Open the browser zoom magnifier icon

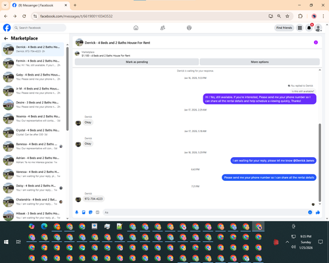279,16
